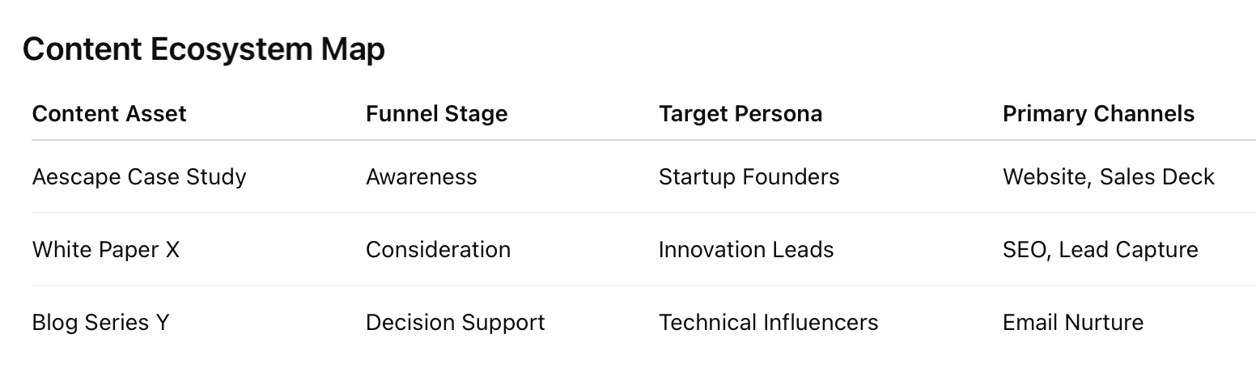This screenshot has width=1256, height=385.
Task: Click the Innovation Leads cell
Action: pos(746,250)
